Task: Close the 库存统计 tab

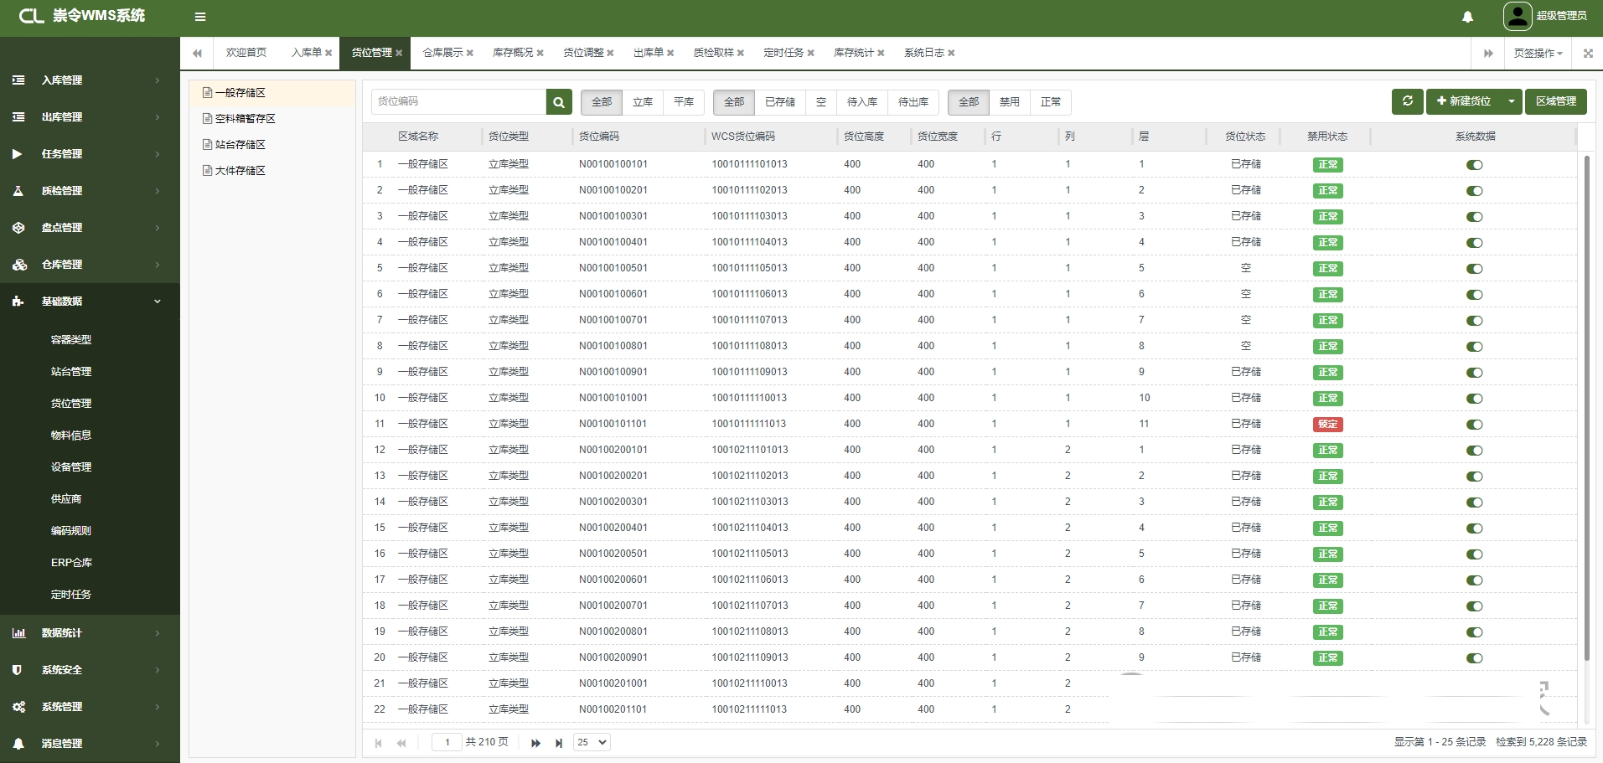Action: point(881,53)
